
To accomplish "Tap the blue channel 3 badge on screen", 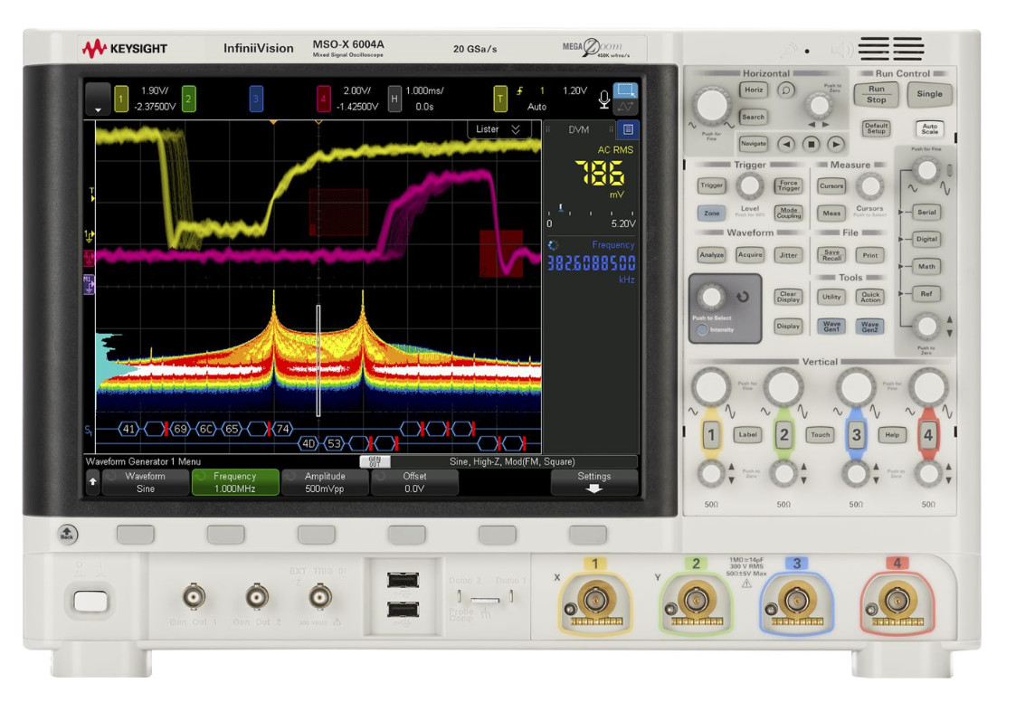I will click(256, 100).
